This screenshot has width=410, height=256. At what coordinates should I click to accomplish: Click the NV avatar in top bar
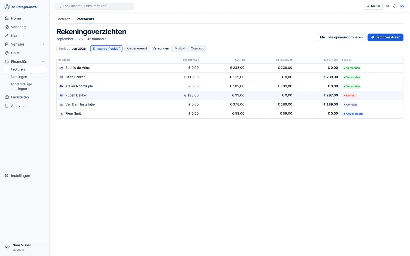pos(402,6)
